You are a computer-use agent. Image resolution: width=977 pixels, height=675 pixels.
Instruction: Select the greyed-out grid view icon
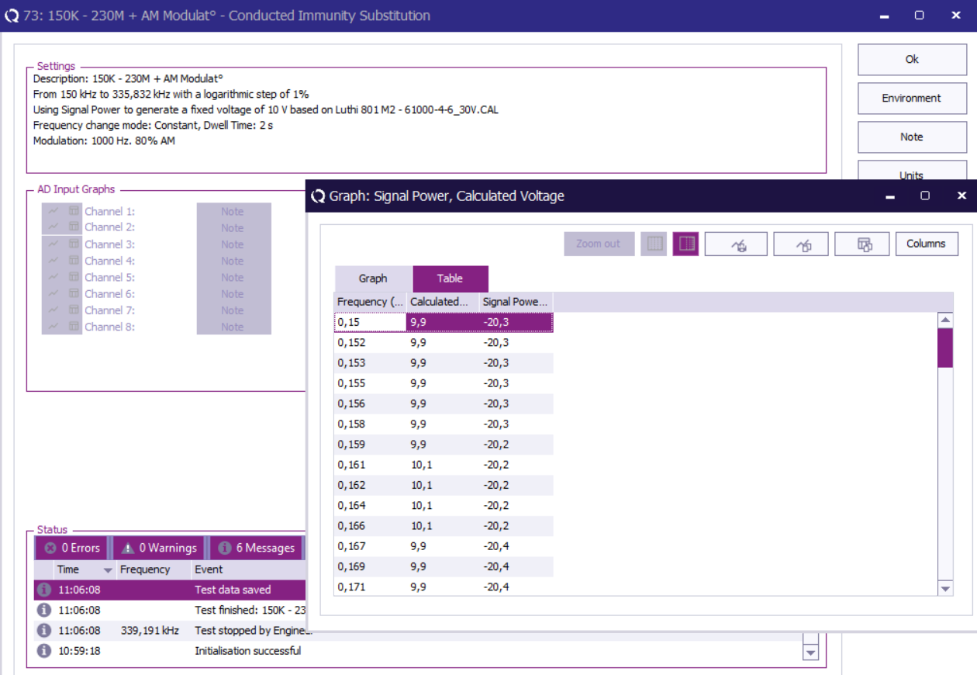655,244
